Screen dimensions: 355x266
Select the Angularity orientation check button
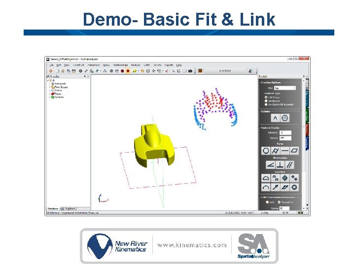[270, 165]
